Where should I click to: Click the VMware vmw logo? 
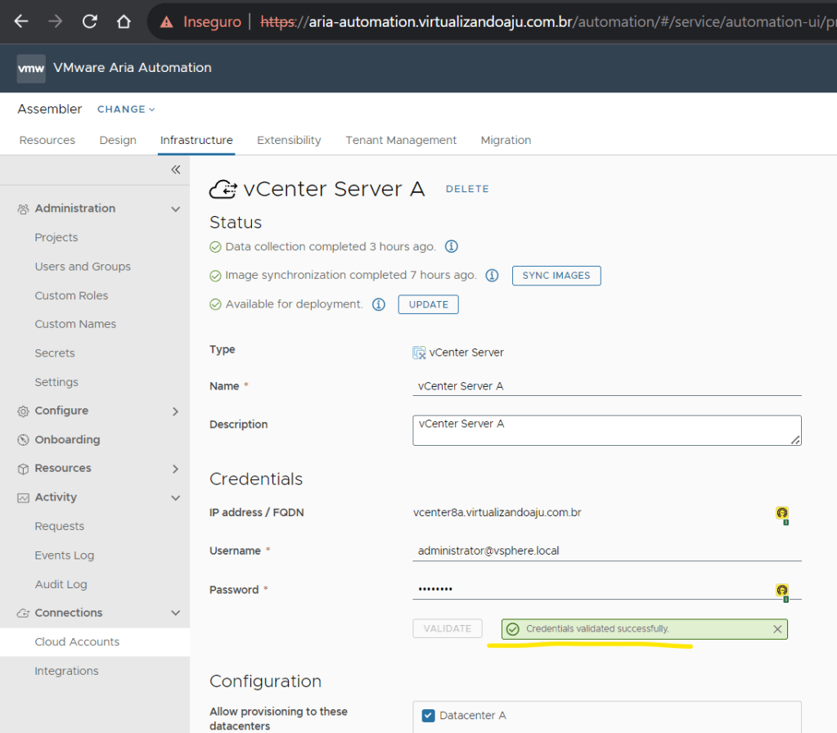click(x=31, y=69)
